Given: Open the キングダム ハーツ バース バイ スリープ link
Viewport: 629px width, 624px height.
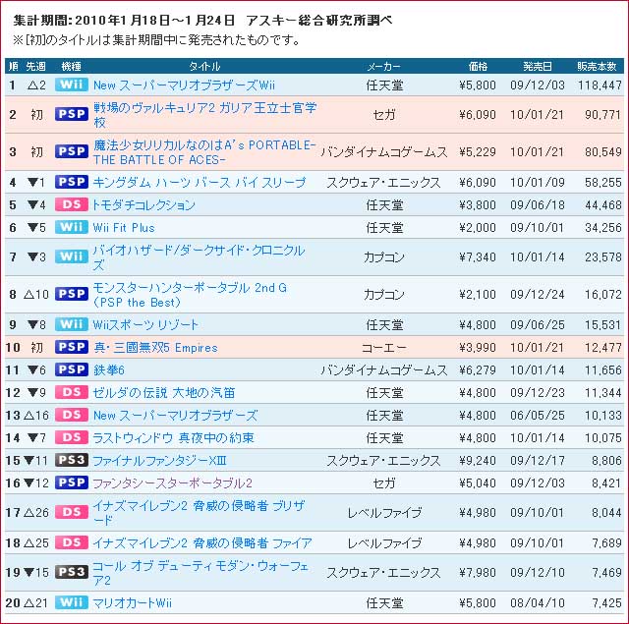Looking at the screenshot, I should tap(200, 183).
